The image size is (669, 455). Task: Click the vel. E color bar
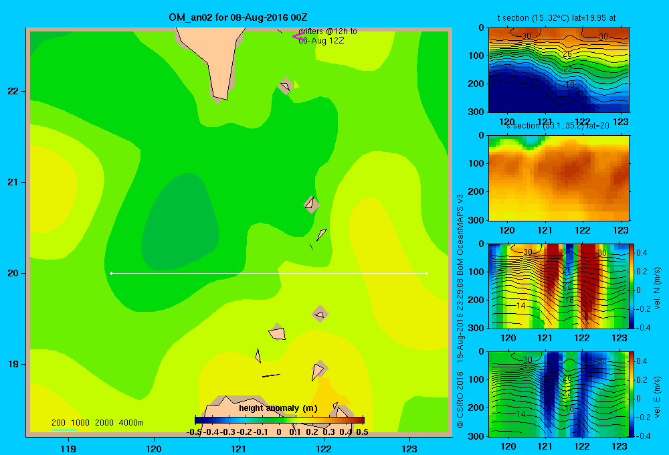tap(632, 394)
